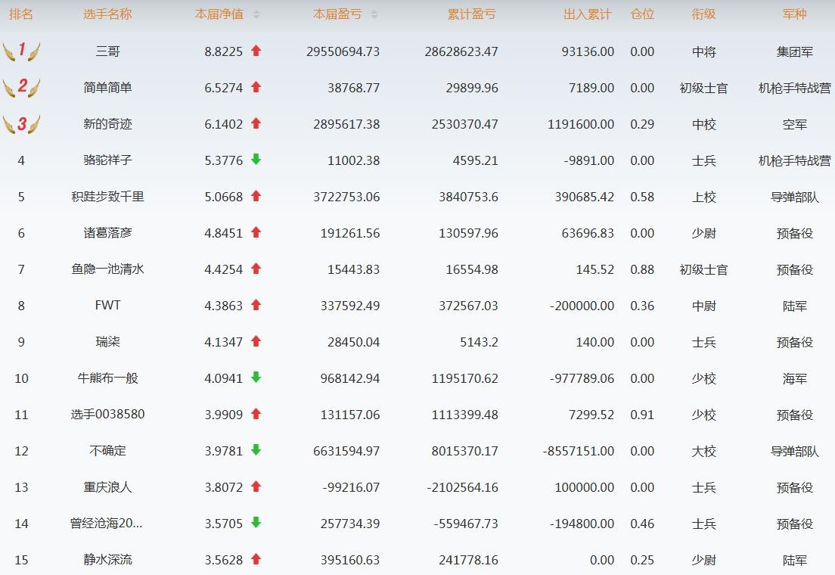Select player 积跬步致千里
The width and height of the screenshot is (835, 575).
click(x=107, y=197)
